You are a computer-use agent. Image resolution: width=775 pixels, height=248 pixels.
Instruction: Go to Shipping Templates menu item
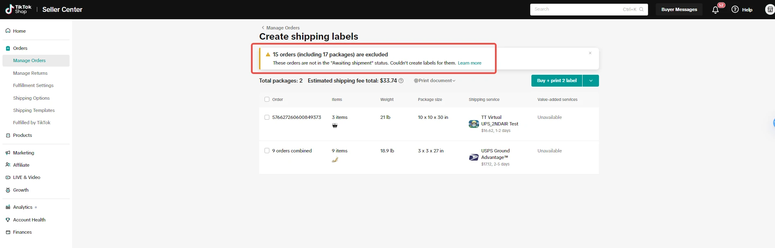34,110
